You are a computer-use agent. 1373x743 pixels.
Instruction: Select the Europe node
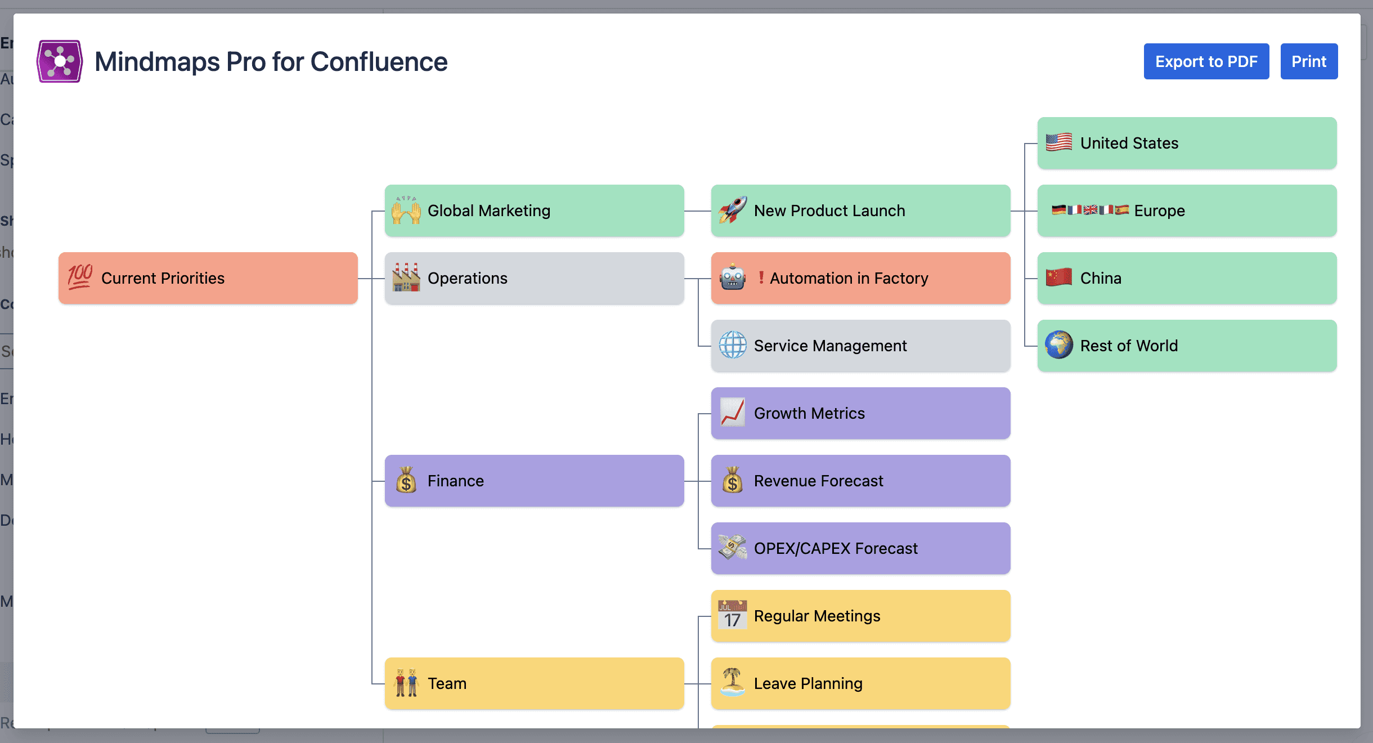(x=1187, y=211)
